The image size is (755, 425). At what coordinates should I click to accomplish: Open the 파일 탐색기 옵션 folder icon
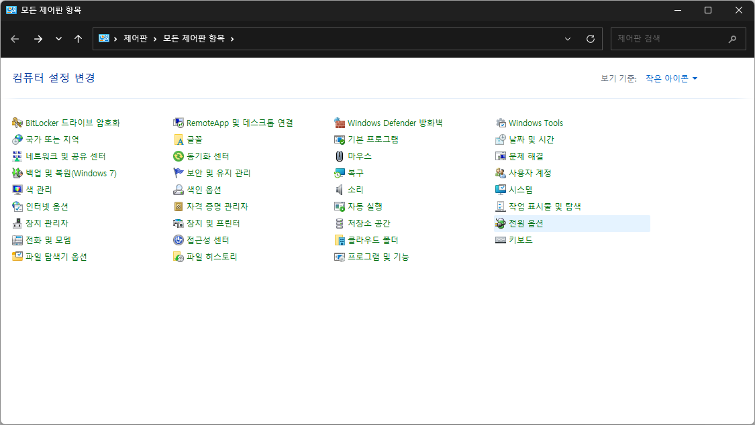click(x=17, y=257)
